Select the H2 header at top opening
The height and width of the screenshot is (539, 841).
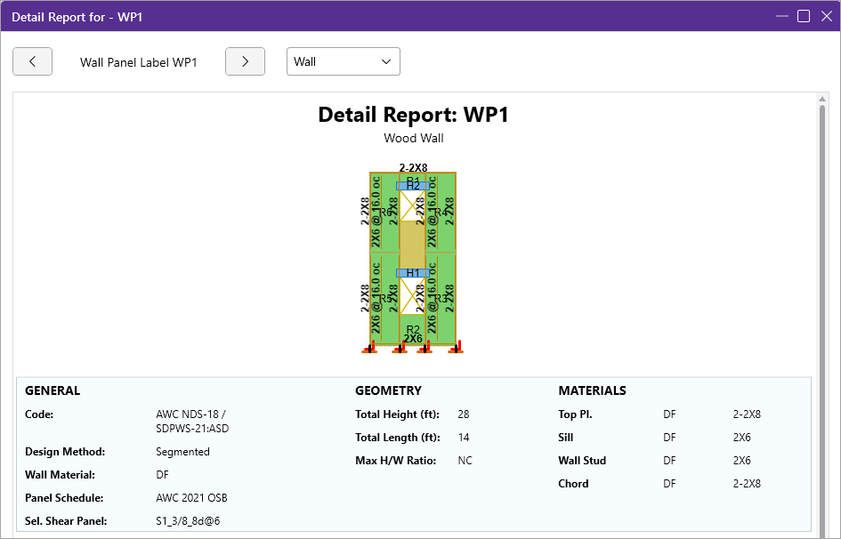pos(412,186)
